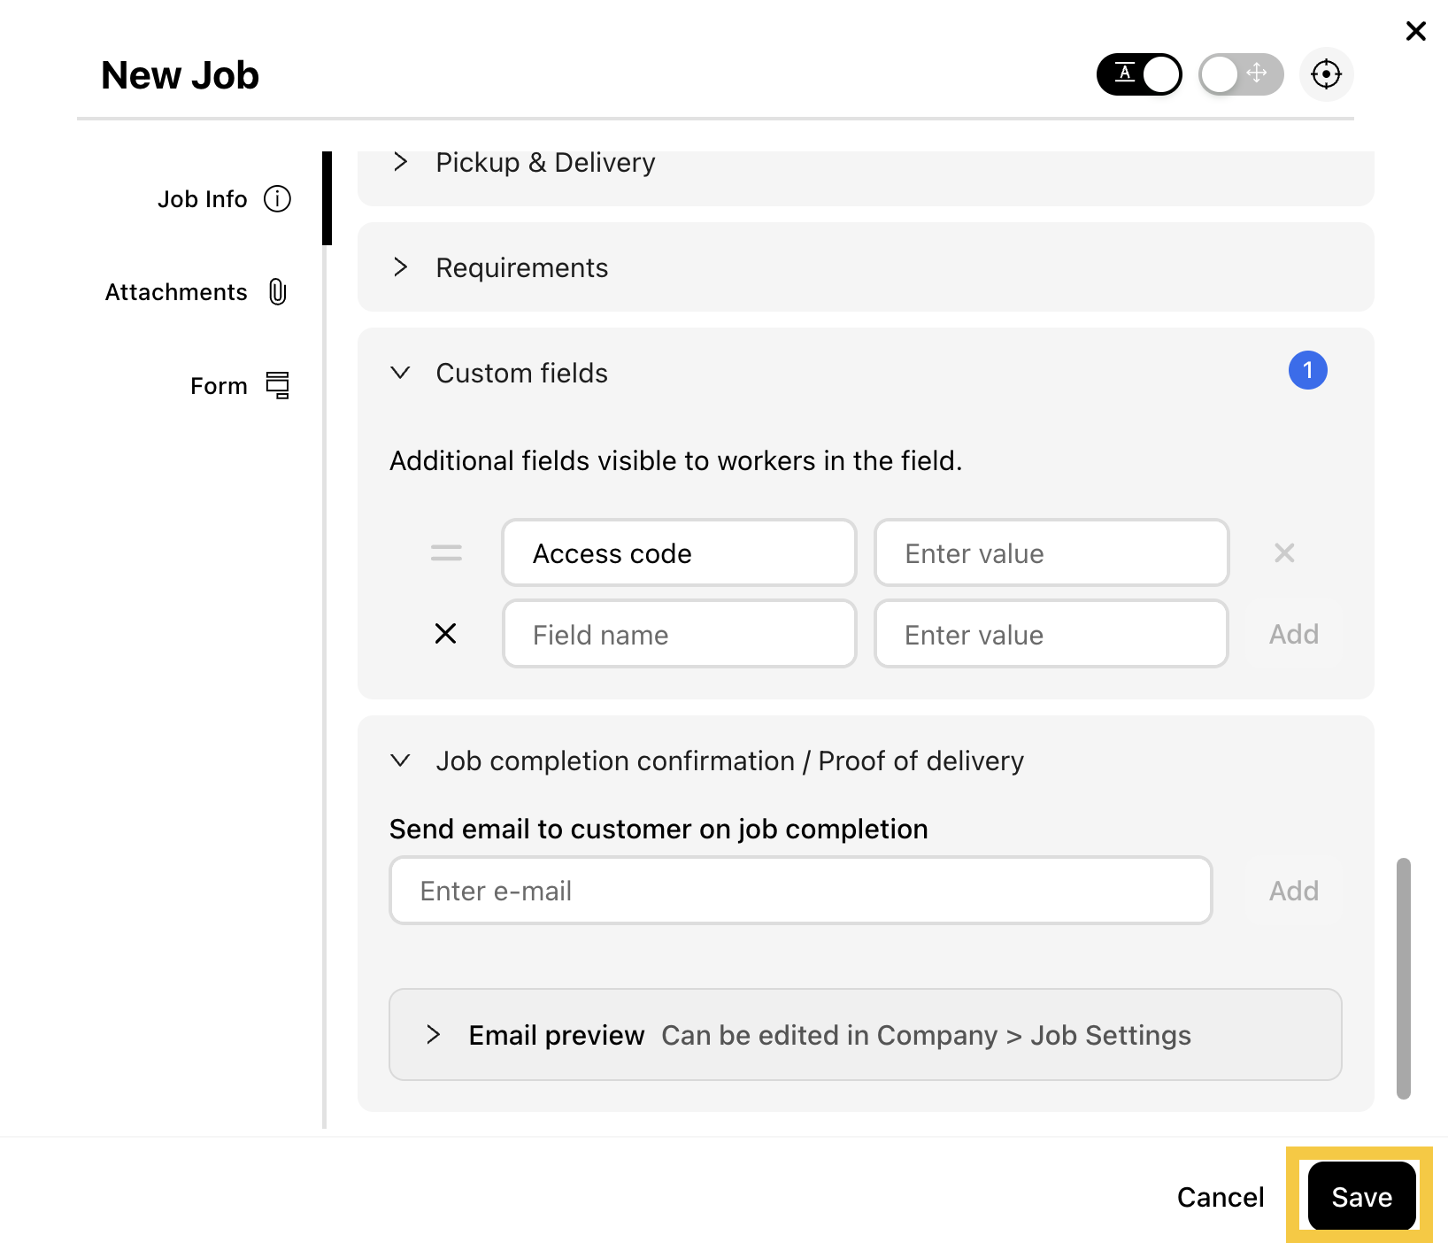Click the Access code row drag handle
Screen dimensions: 1448x1243
pyautogui.click(x=446, y=553)
